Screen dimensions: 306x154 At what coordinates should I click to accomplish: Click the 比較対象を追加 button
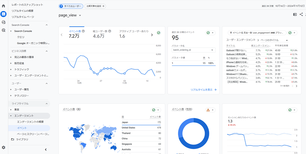[95, 6]
